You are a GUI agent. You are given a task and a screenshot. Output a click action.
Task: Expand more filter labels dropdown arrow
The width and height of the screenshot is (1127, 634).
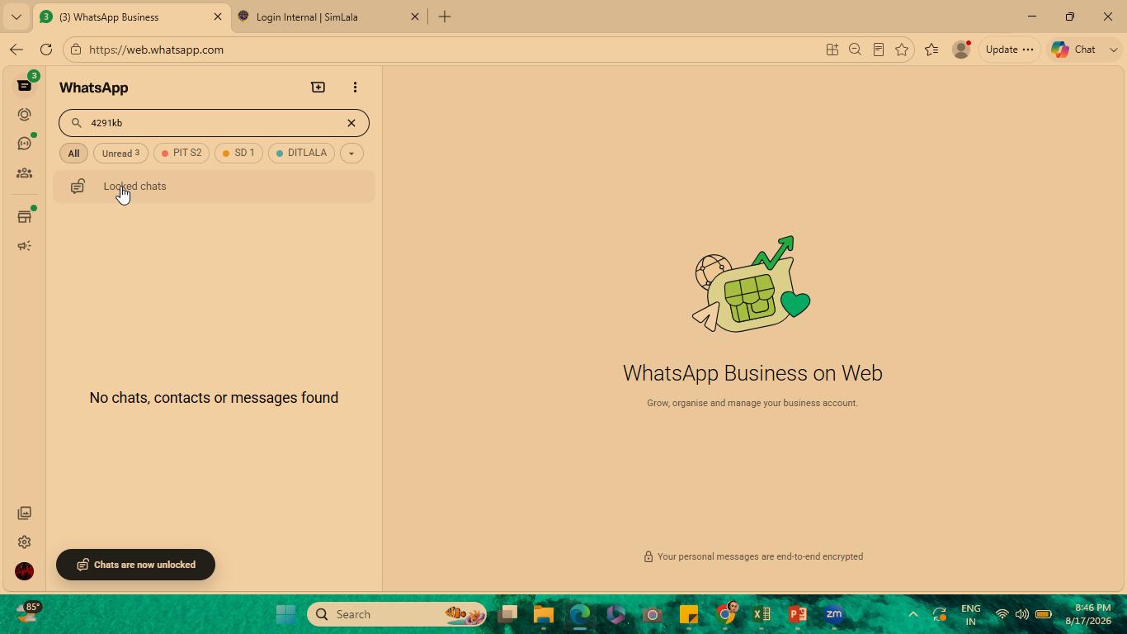pyautogui.click(x=351, y=153)
